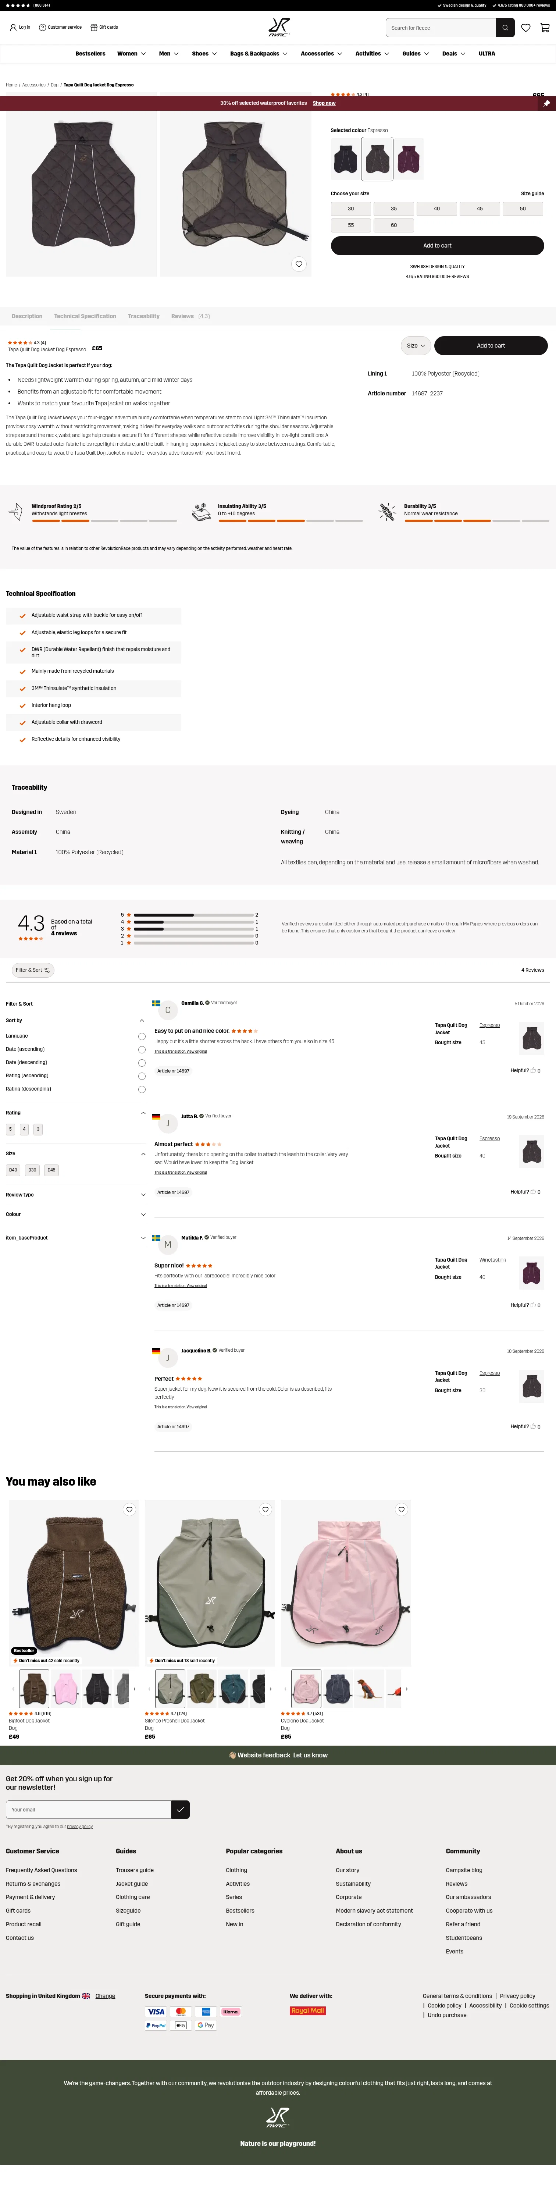Viewport: 556px width, 2187px height.
Task: Select Language sort radio button
Action: (142, 1036)
